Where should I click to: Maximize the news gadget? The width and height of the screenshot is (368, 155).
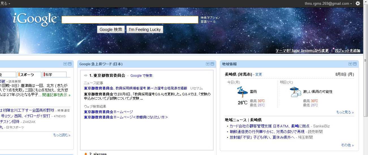70,64
